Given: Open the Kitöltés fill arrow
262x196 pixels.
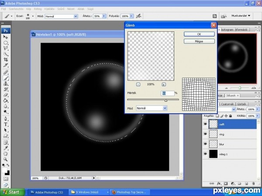Looking at the screenshot, I should [x=258, y=116].
